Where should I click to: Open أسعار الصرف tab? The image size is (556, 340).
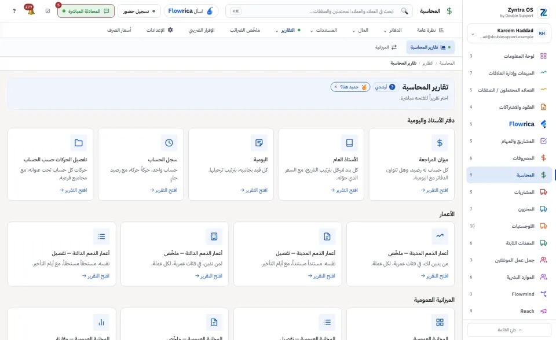click(x=119, y=30)
